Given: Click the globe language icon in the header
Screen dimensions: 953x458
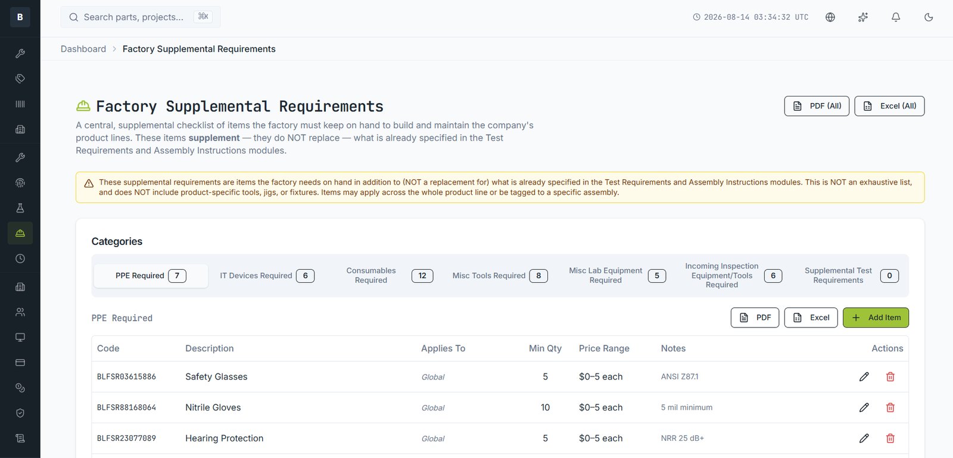Looking at the screenshot, I should pos(830,17).
